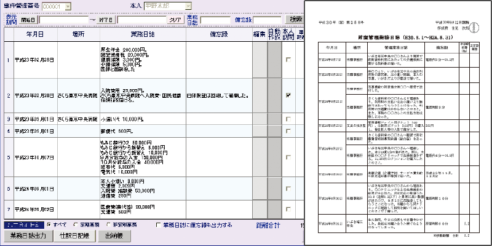Click the 検索 search button
The height and width of the screenshot is (246, 492).
297,19
